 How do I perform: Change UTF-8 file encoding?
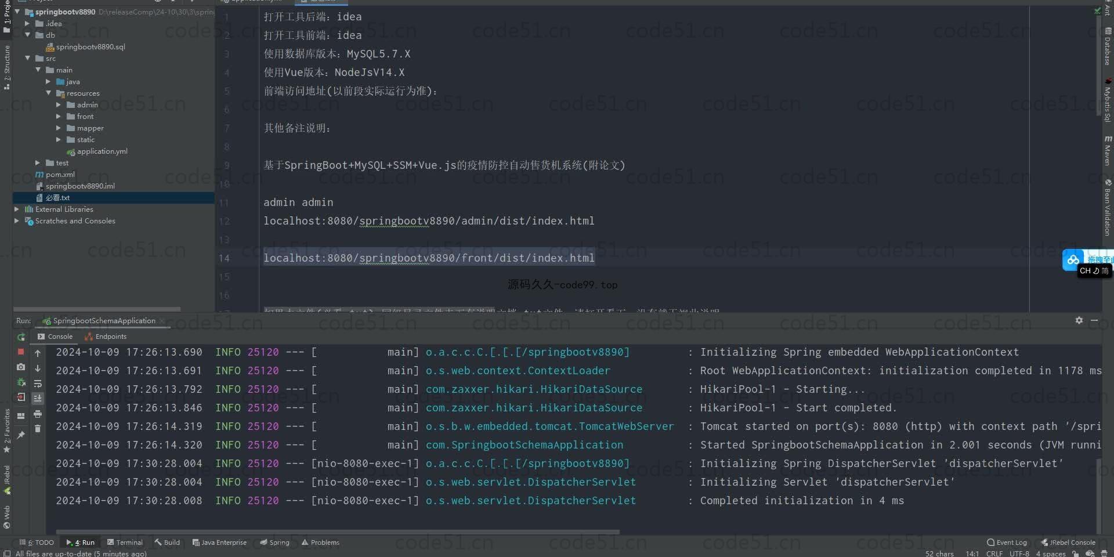coord(1019,554)
